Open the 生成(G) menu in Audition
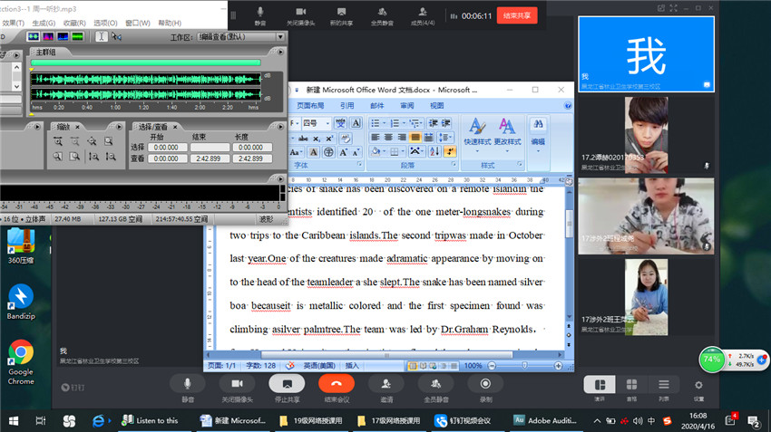The width and height of the screenshot is (771, 432). (x=44, y=23)
